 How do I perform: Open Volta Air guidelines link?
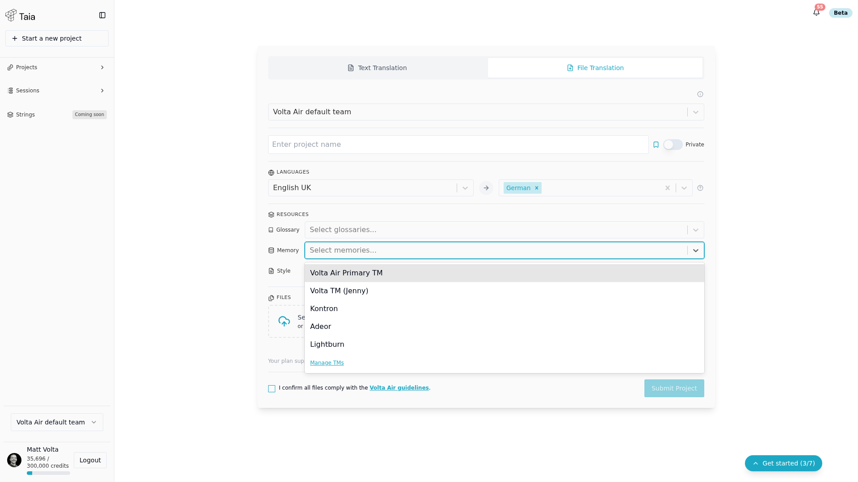click(x=399, y=388)
